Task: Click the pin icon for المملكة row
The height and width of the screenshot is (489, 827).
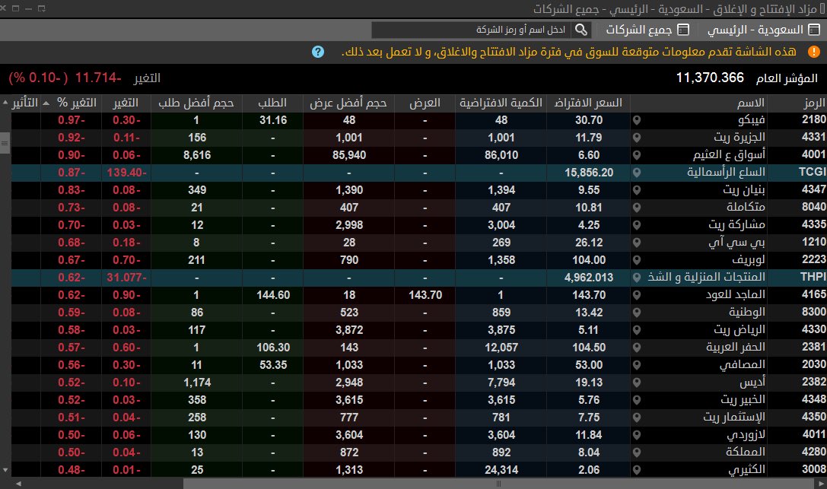Action: tap(637, 452)
